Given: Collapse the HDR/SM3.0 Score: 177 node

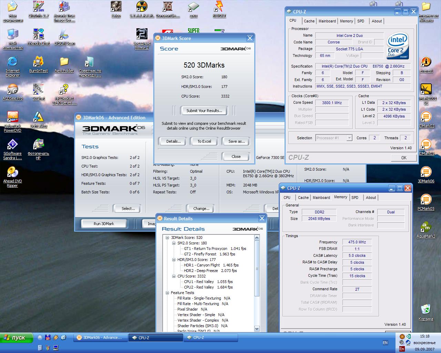Looking at the screenshot, I should pyautogui.click(x=174, y=260).
